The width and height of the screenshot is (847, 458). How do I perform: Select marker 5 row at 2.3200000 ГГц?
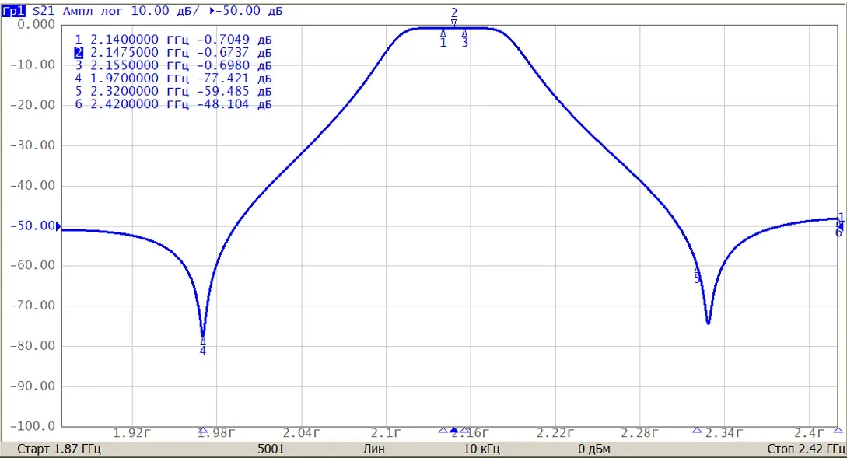click(173, 91)
